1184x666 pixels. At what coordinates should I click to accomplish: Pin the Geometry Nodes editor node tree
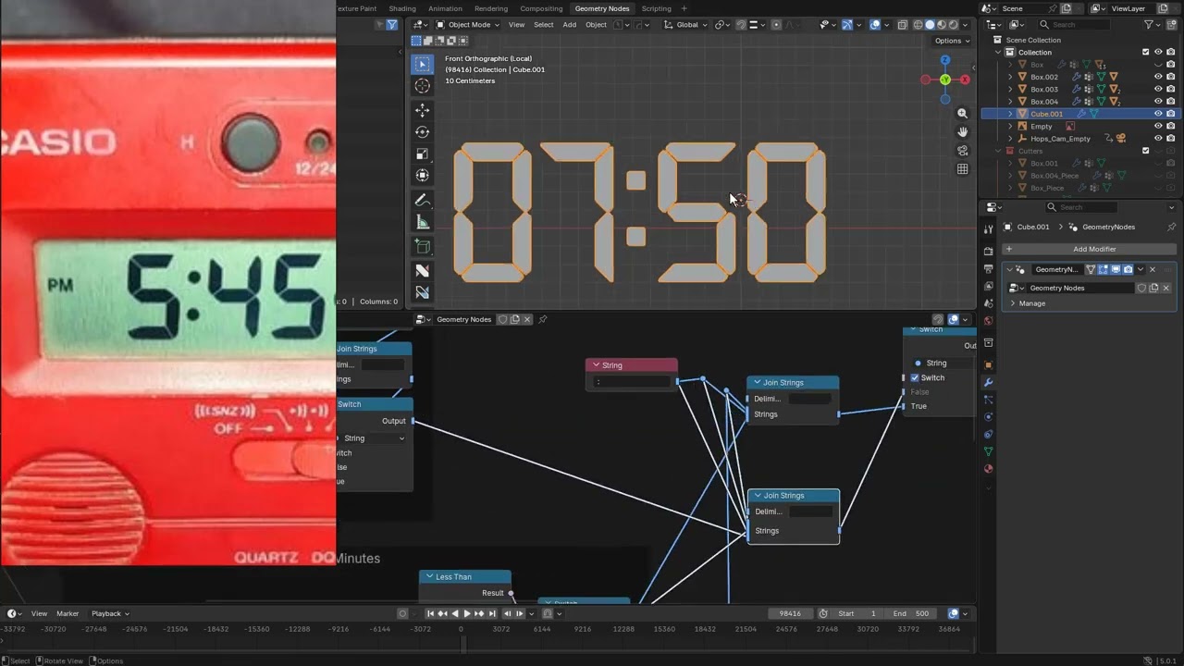coord(543,319)
